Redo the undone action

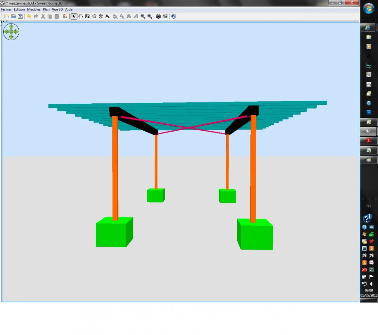click(x=36, y=16)
